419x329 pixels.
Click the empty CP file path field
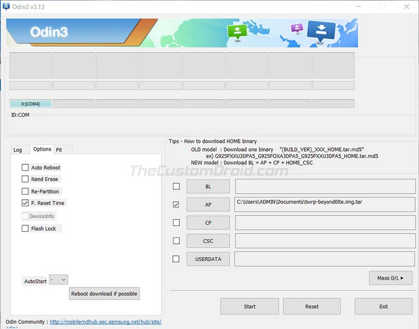click(325, 223)
